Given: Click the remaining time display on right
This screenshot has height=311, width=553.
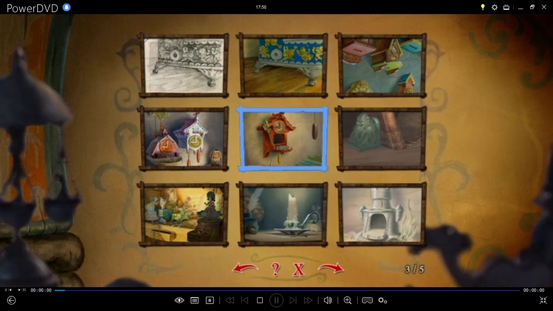Looking at the screenshot, I should (x=534, y=290).
